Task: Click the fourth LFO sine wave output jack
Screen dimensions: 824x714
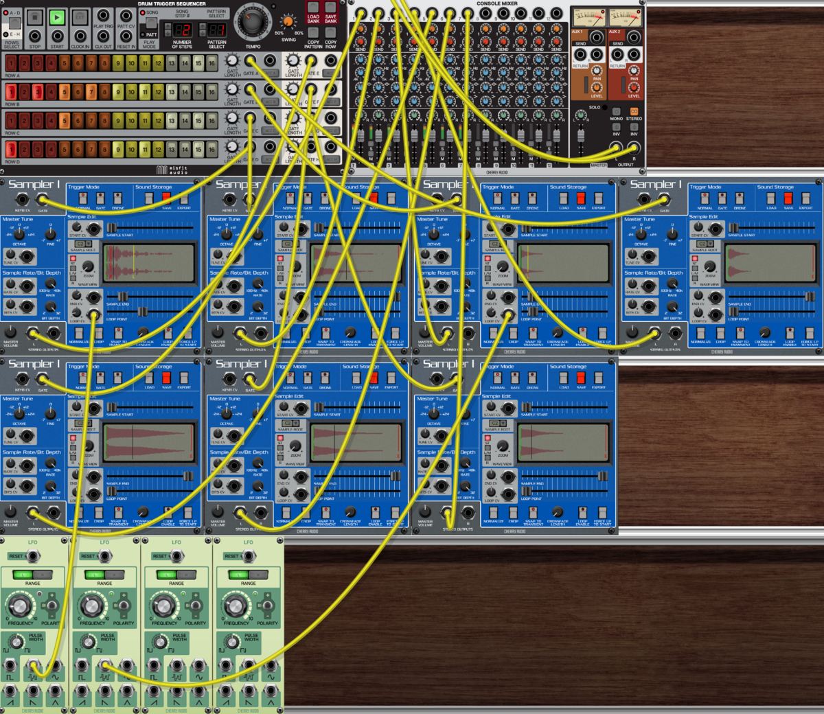Action: 270,665
